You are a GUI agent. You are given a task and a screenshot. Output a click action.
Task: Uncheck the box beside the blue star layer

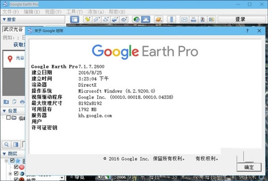coord(12,160)
